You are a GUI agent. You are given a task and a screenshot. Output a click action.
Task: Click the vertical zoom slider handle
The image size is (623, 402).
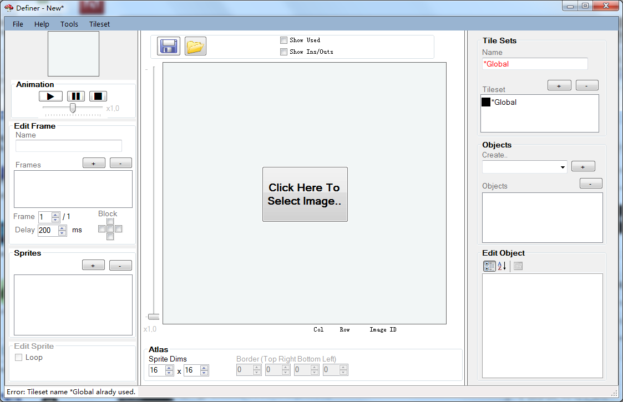tap(154, 317)
